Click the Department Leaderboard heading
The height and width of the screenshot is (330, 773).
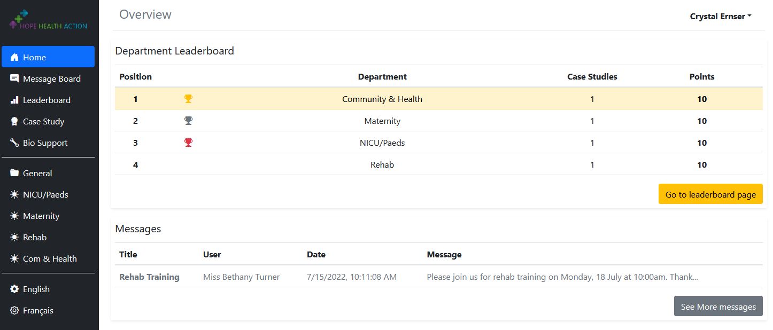pos(174,51)
